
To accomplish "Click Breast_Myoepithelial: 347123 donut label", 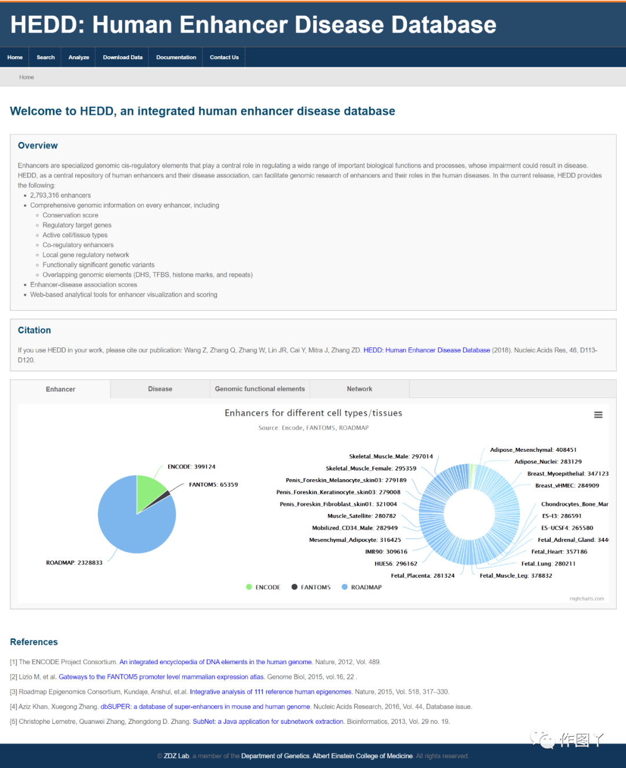I will click(568, 473).
